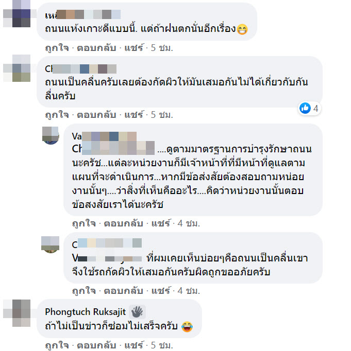The width and height of the screenshot is (351, 351).
Task: Click the waving hand badge next to Phongtuch Ruksajit
Action: click(x=137, y=312)
